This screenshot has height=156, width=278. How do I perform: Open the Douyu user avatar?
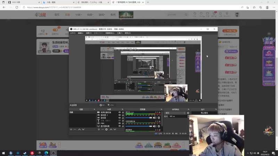pos(237,15)
